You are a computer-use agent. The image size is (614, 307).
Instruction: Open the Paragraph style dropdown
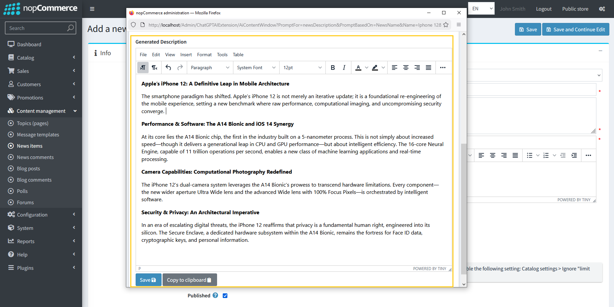pos(210,68)
